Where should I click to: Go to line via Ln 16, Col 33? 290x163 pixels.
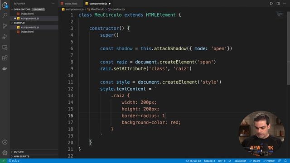[193, 161]
